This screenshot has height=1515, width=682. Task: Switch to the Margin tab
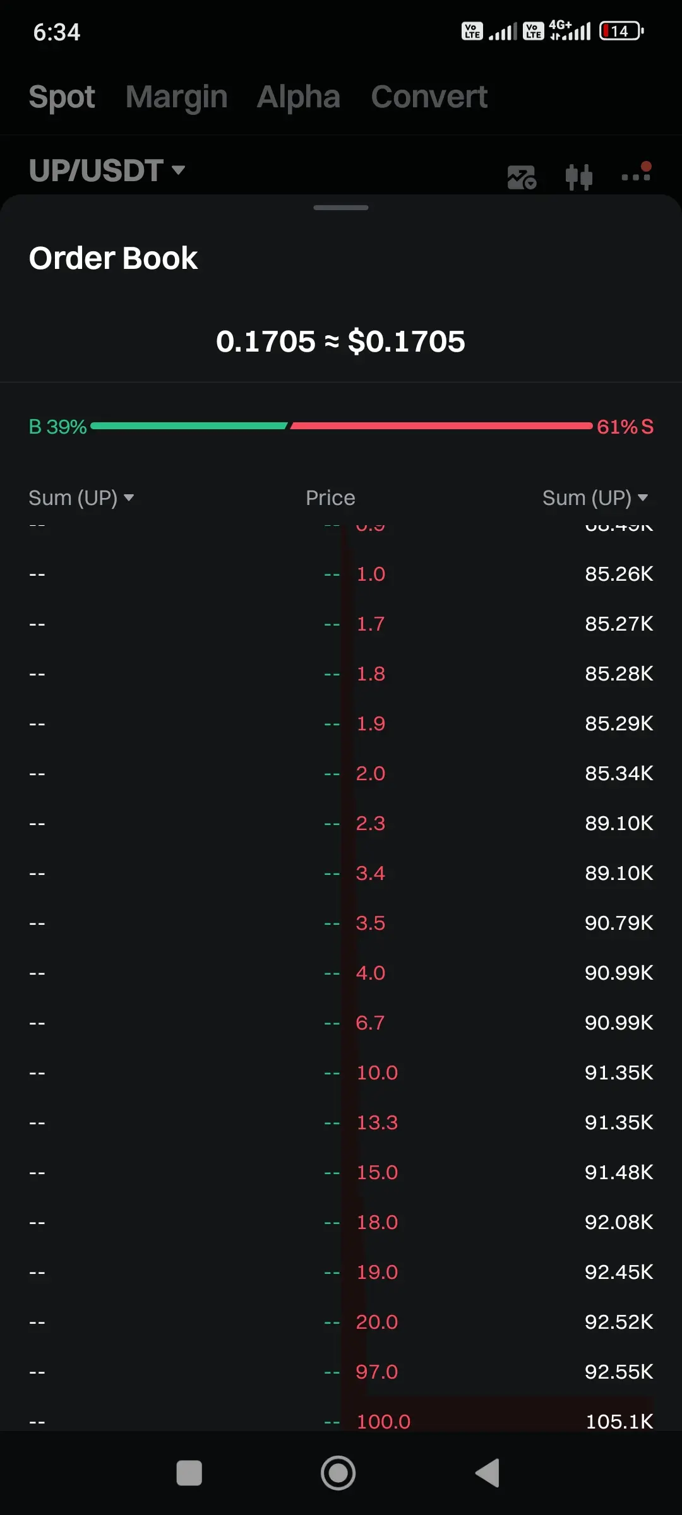pyautogui.click(x=176, y=97)
